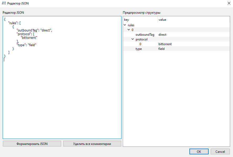Image resolution: width=233 pixels, height=157 pixels.
Task: Select the field value cell
Action: (x=161, y=49)
